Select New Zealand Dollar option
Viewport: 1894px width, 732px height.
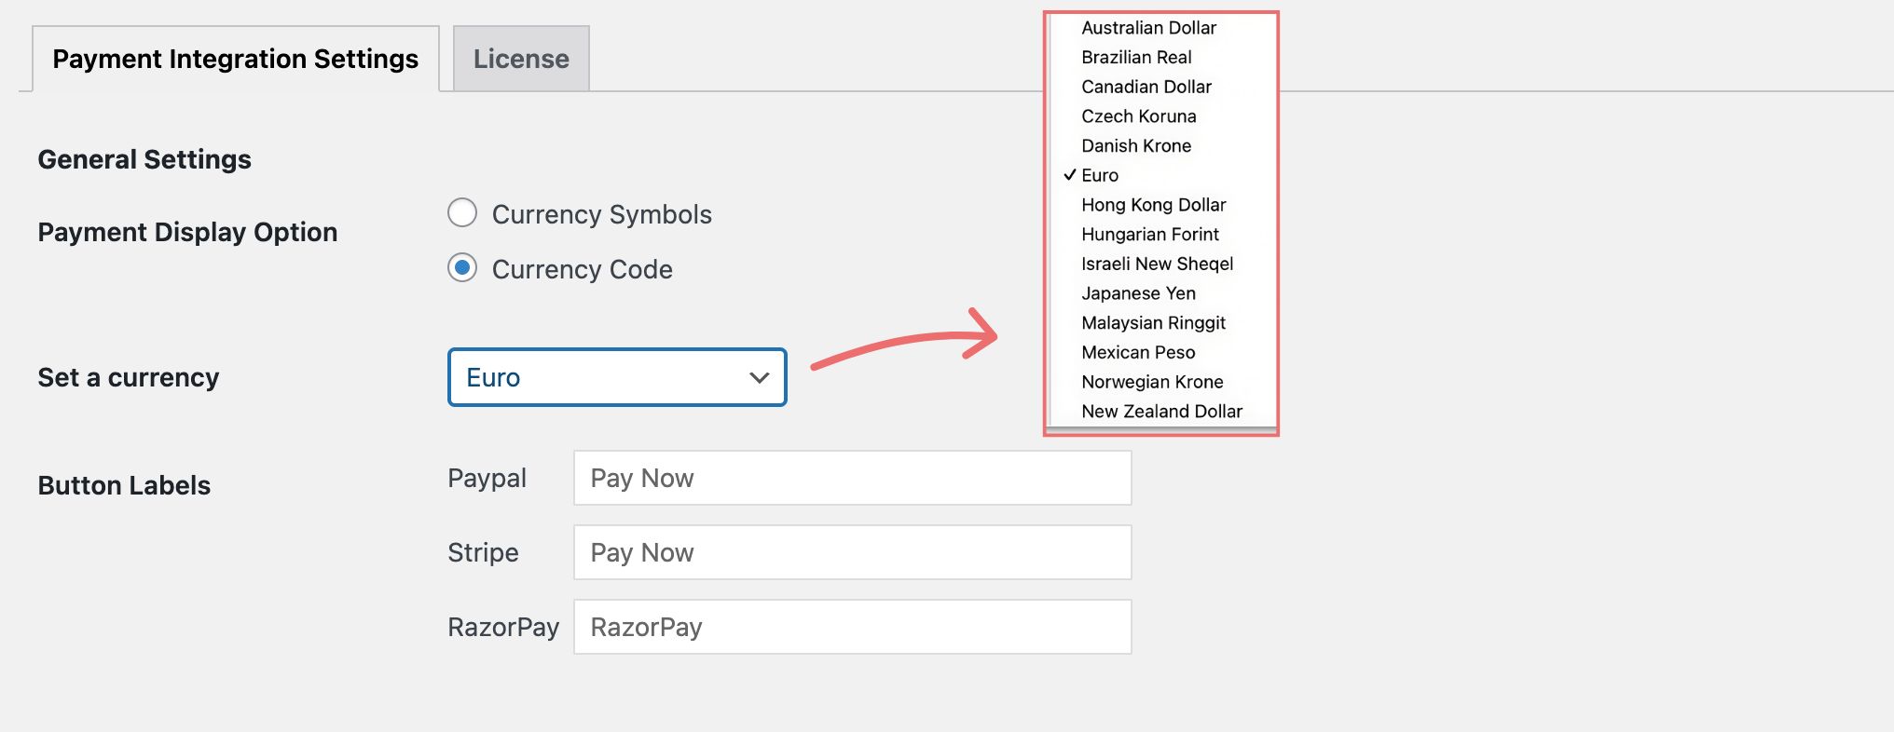coord(1161,412)
